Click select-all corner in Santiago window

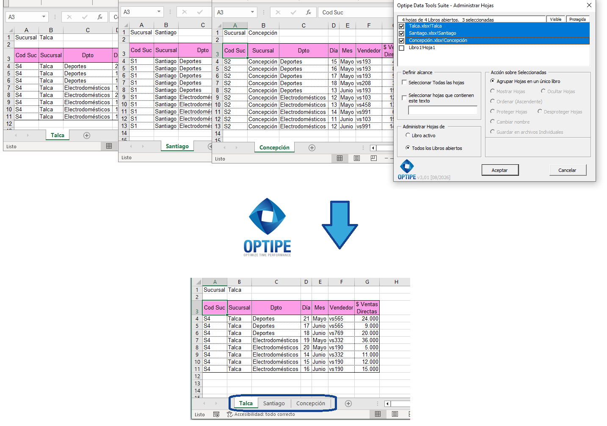[124, 25]
